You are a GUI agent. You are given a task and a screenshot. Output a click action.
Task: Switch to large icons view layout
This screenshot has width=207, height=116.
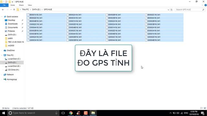point(205,108)
